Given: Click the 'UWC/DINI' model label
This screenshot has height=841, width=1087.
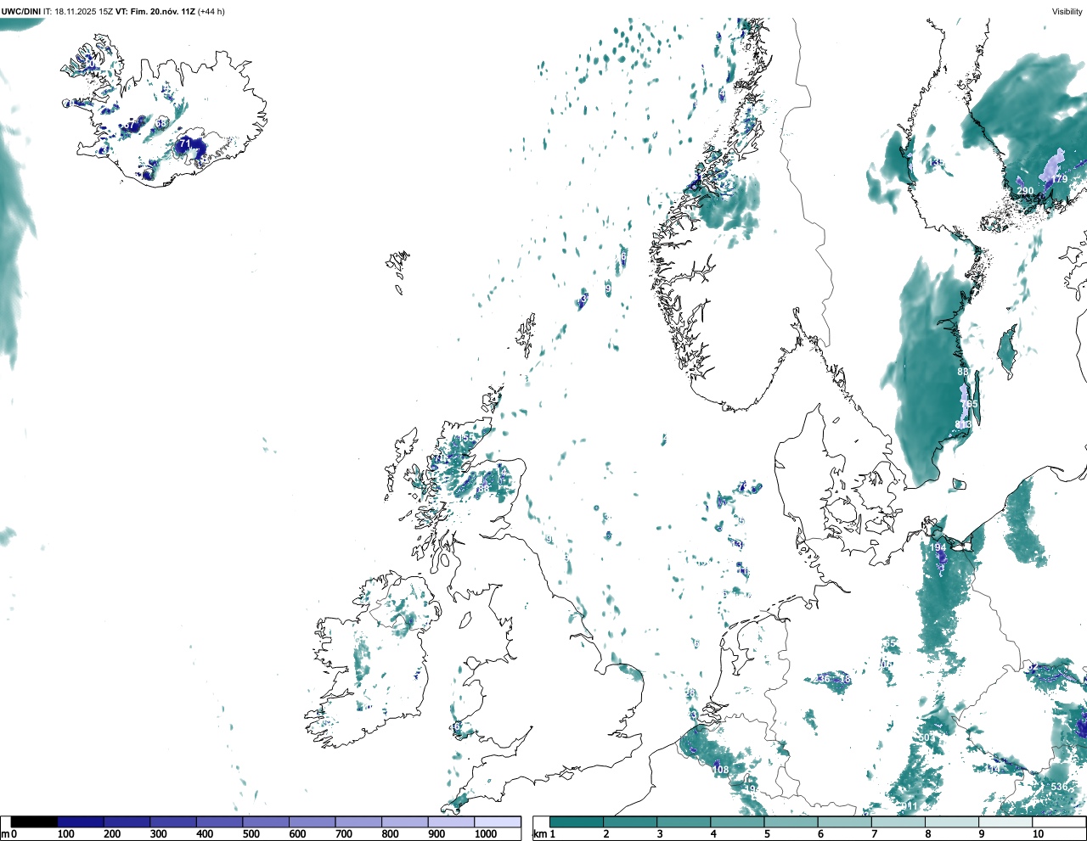Looking at the screenshot, I should coord(20,11).
